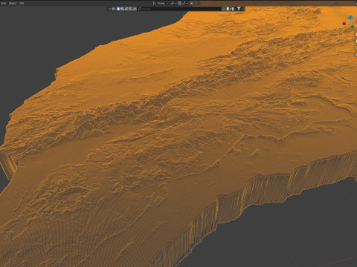Image resolution: width=357 pixels, height=267 pixels.
Task: Toggle proportional editing circle icon
Action: coord(191,4)
